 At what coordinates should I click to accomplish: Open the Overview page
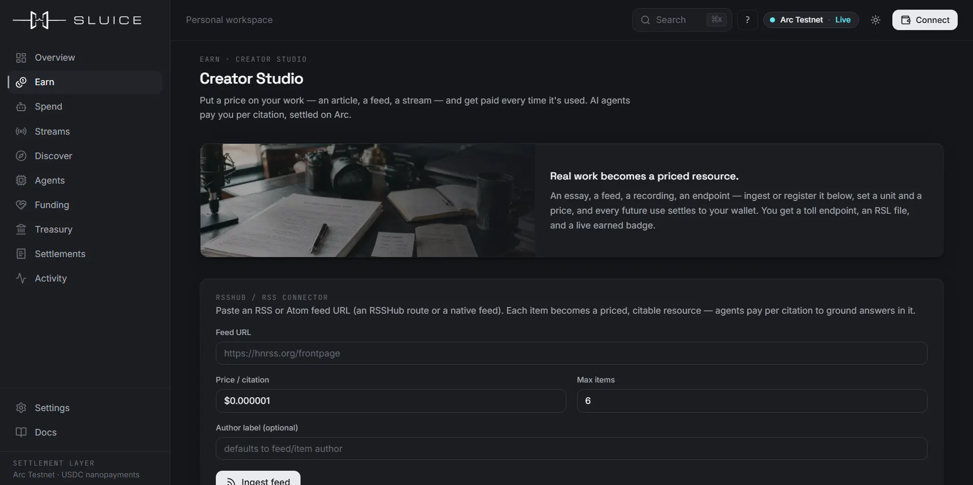tap(85, 58)
